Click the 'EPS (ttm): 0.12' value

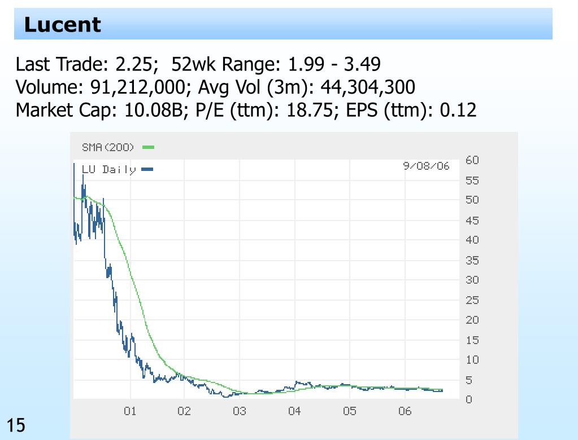pyautogui.click(x=411, y=110)
